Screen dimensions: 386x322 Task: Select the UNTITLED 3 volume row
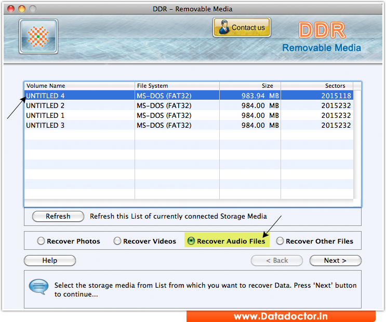point(189,125)
